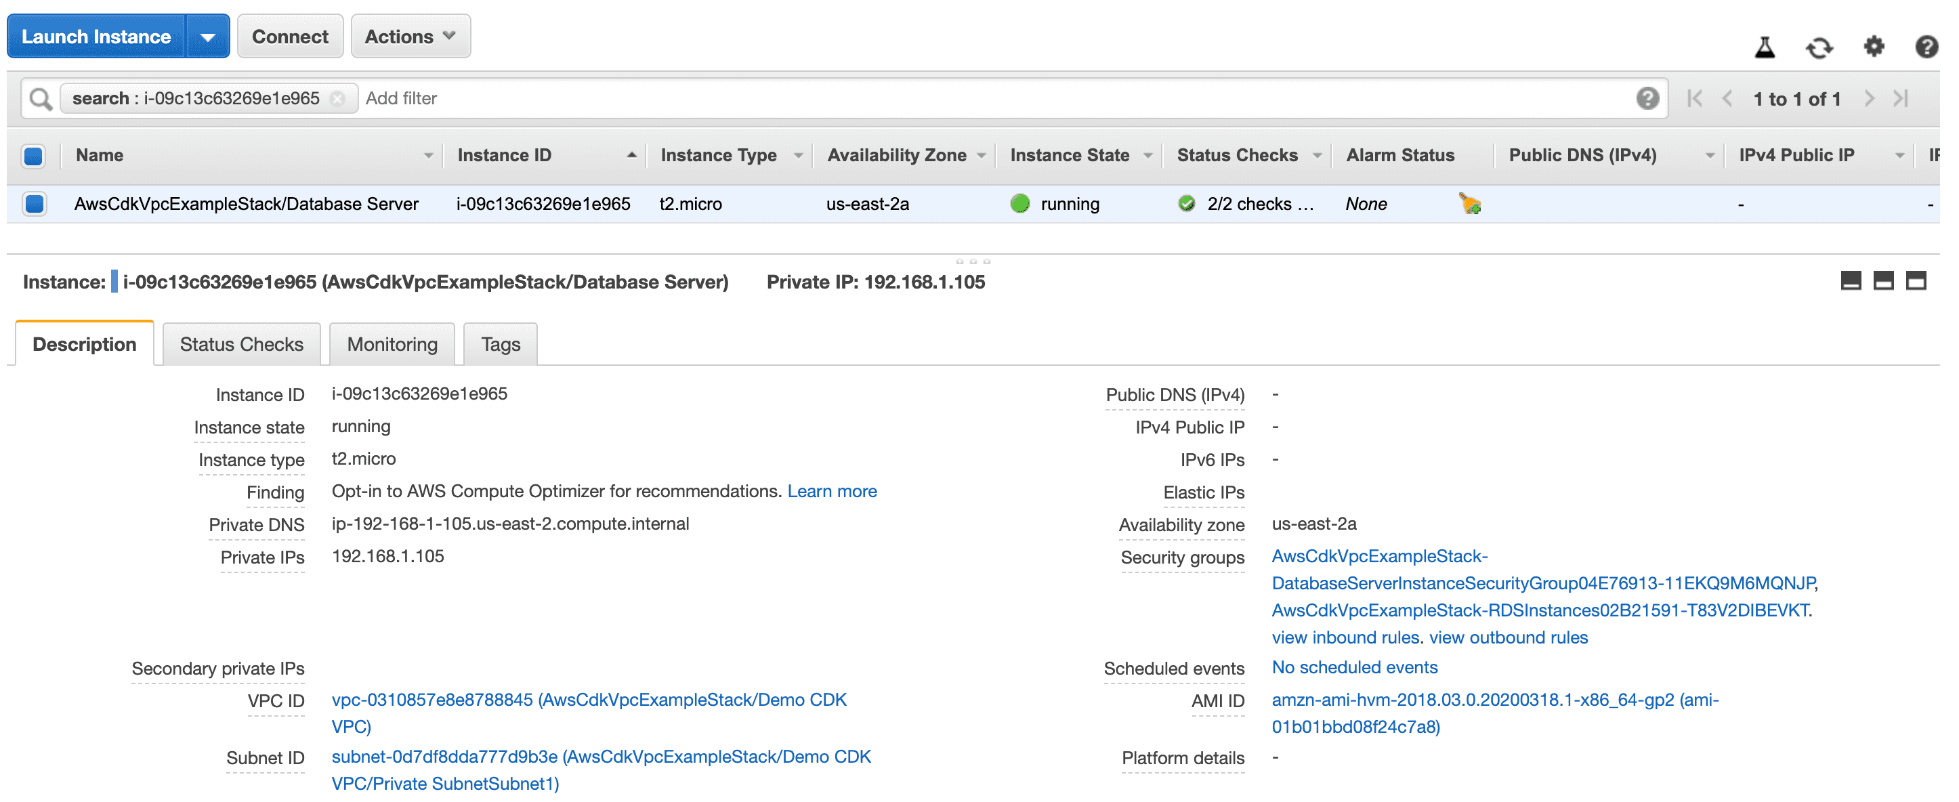The height and width of the screenshot is (802, 1959).
Task: Set details pane to half height
Action: pos(1884,280)
